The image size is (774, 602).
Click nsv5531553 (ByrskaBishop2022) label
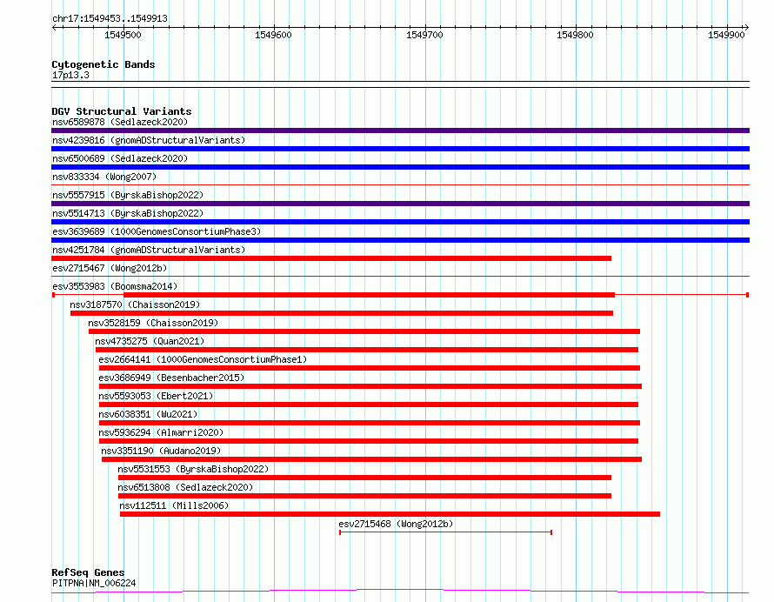click(193, 469)
